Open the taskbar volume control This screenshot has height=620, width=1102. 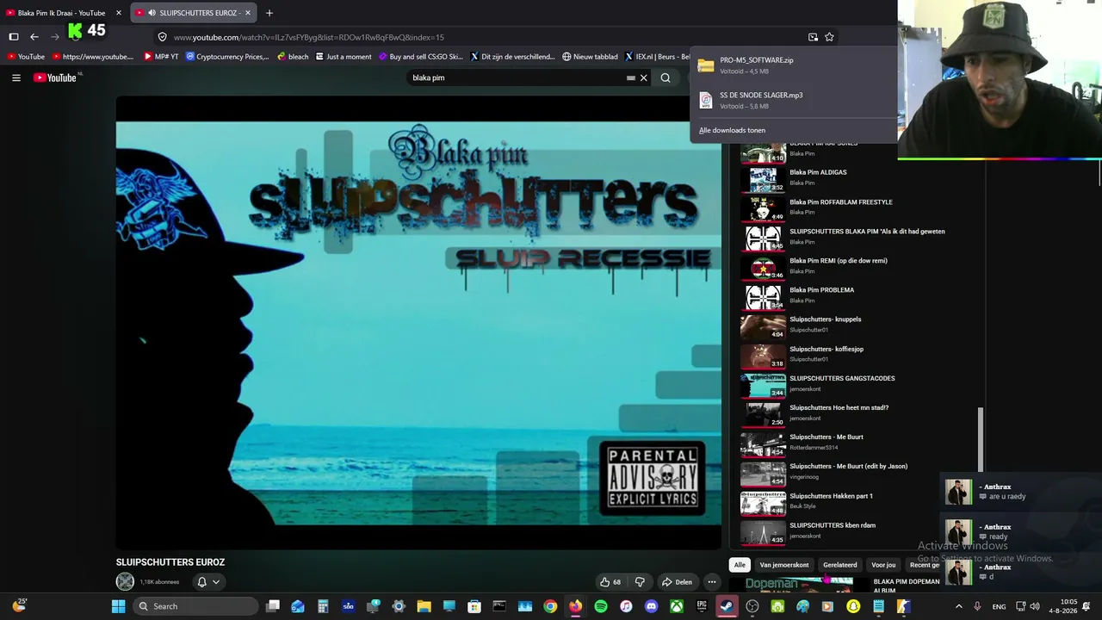click(1035, 606)
